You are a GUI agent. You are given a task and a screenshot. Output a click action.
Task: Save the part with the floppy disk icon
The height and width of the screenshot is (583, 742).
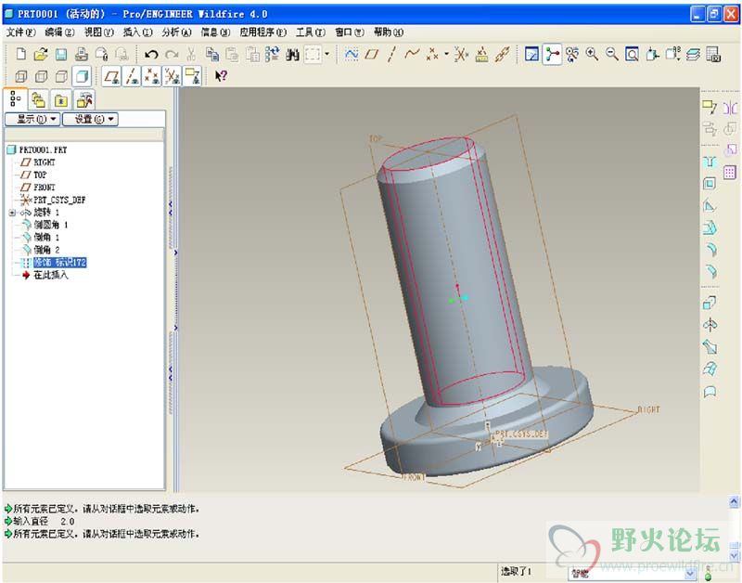pos(61,54)
